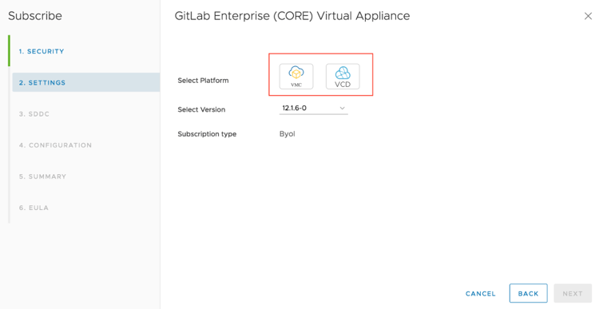Expand version list via chevron arrow
Screen dimensions: 599x309
(x=343, y=108)
